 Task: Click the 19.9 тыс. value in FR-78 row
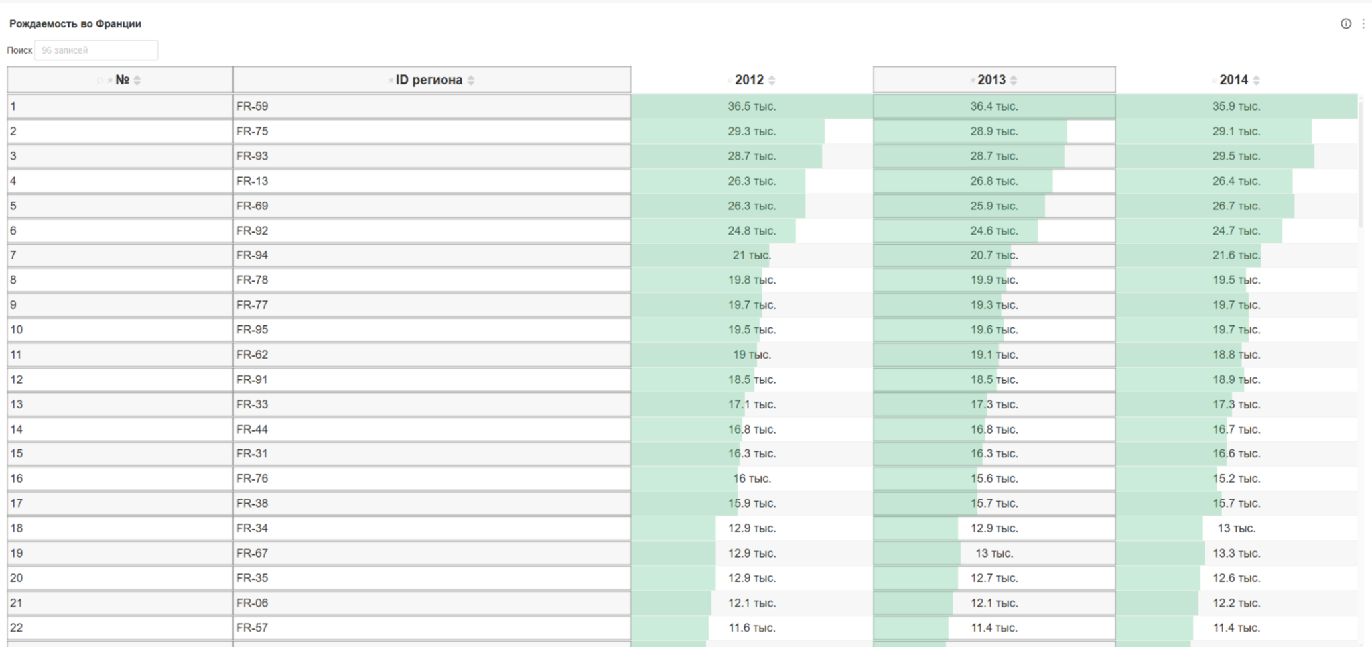[994, 280]
